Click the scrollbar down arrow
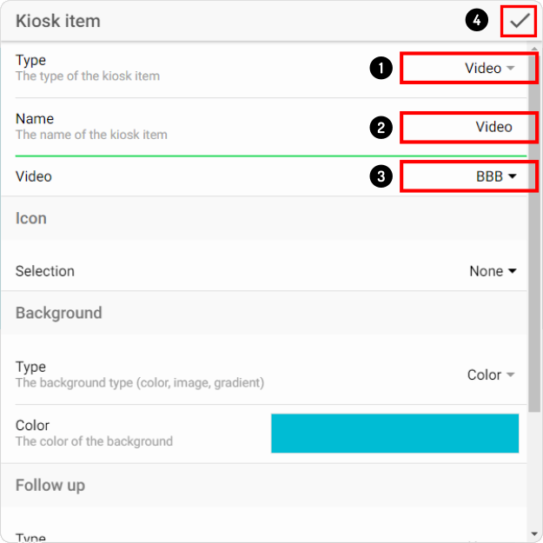Image resolution: width=543 pixels, height=543 pixels. point(534,534)
